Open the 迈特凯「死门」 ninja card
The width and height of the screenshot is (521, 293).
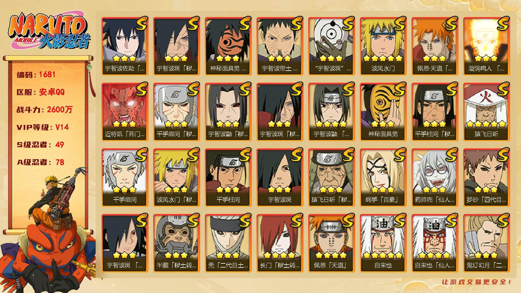point(125,112)
